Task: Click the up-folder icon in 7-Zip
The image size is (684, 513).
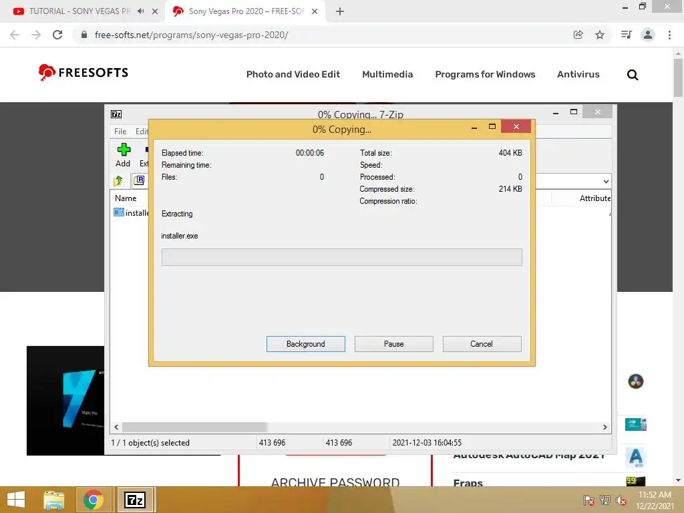Action: pyautogui.click(x=118, y=180)
